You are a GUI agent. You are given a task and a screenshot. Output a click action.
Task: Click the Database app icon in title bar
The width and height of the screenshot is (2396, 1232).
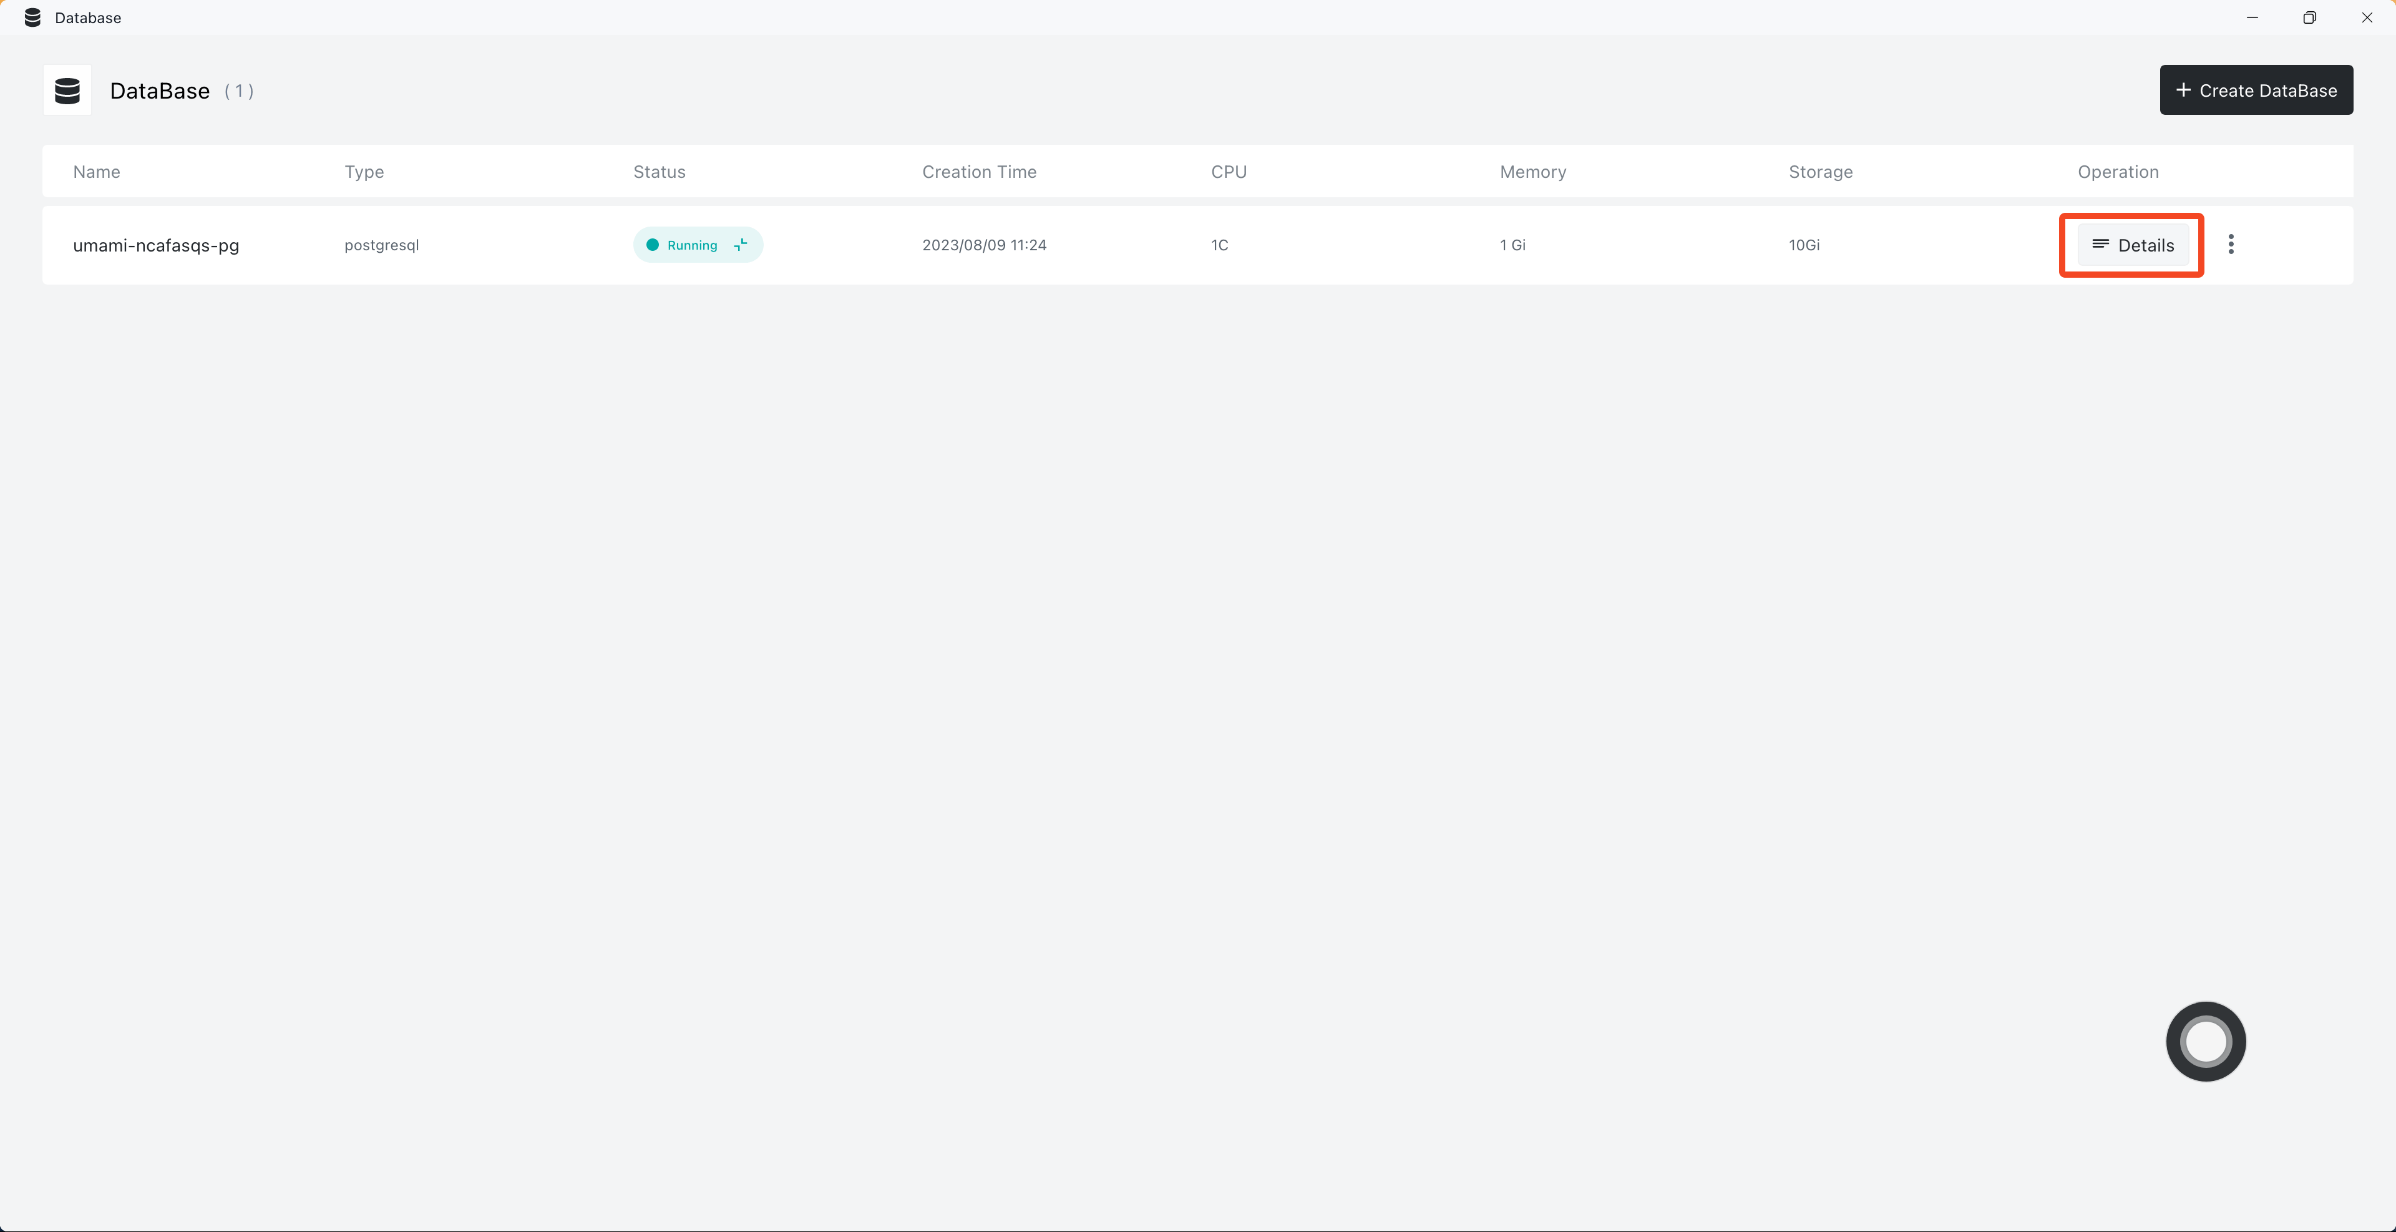tap(32, 17)
